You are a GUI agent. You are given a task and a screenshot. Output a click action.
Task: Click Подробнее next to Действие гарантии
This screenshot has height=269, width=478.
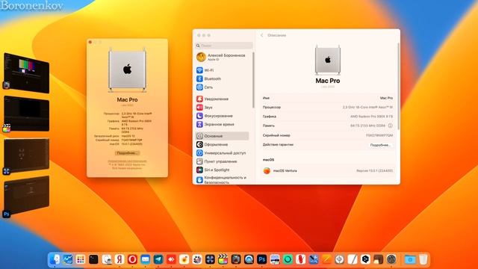(380, 145)
